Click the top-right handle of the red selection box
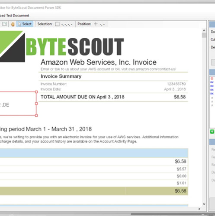Screen dimensions: 215x216 click(36, 92)
